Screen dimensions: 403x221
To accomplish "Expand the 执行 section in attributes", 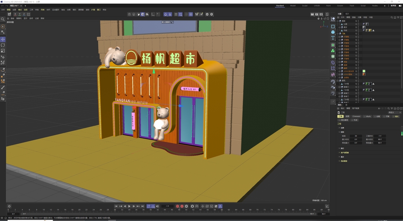I will coord(339,148).
